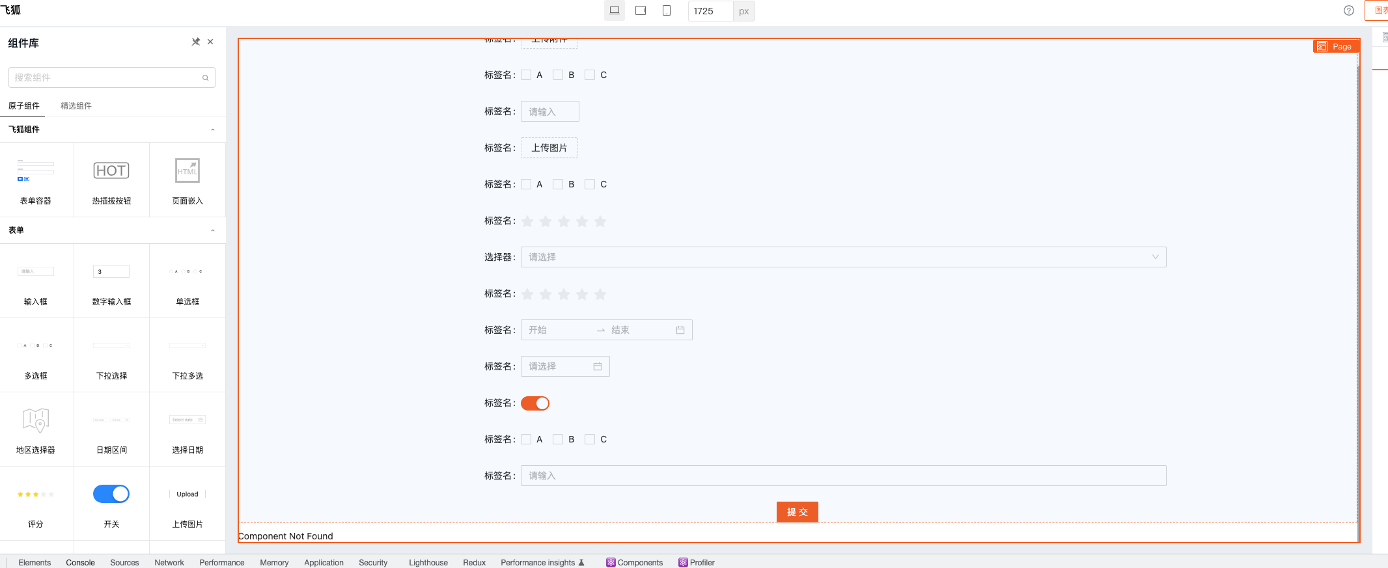
Task: Switch to desktop preview icon
Action: (x=614, y=10)
